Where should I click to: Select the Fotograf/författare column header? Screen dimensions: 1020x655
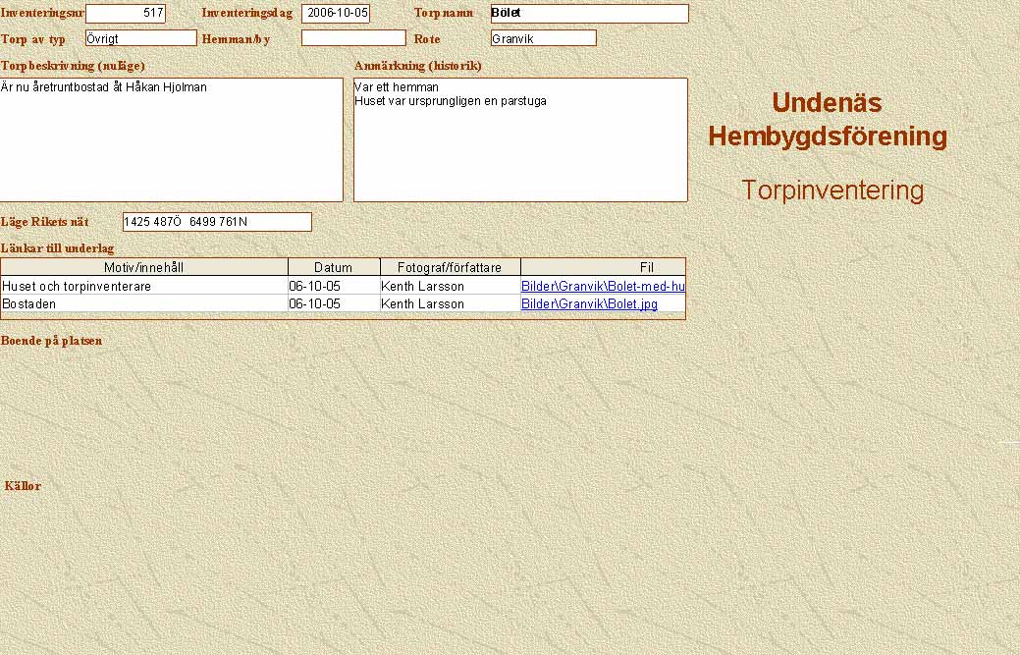coord(450,267)
